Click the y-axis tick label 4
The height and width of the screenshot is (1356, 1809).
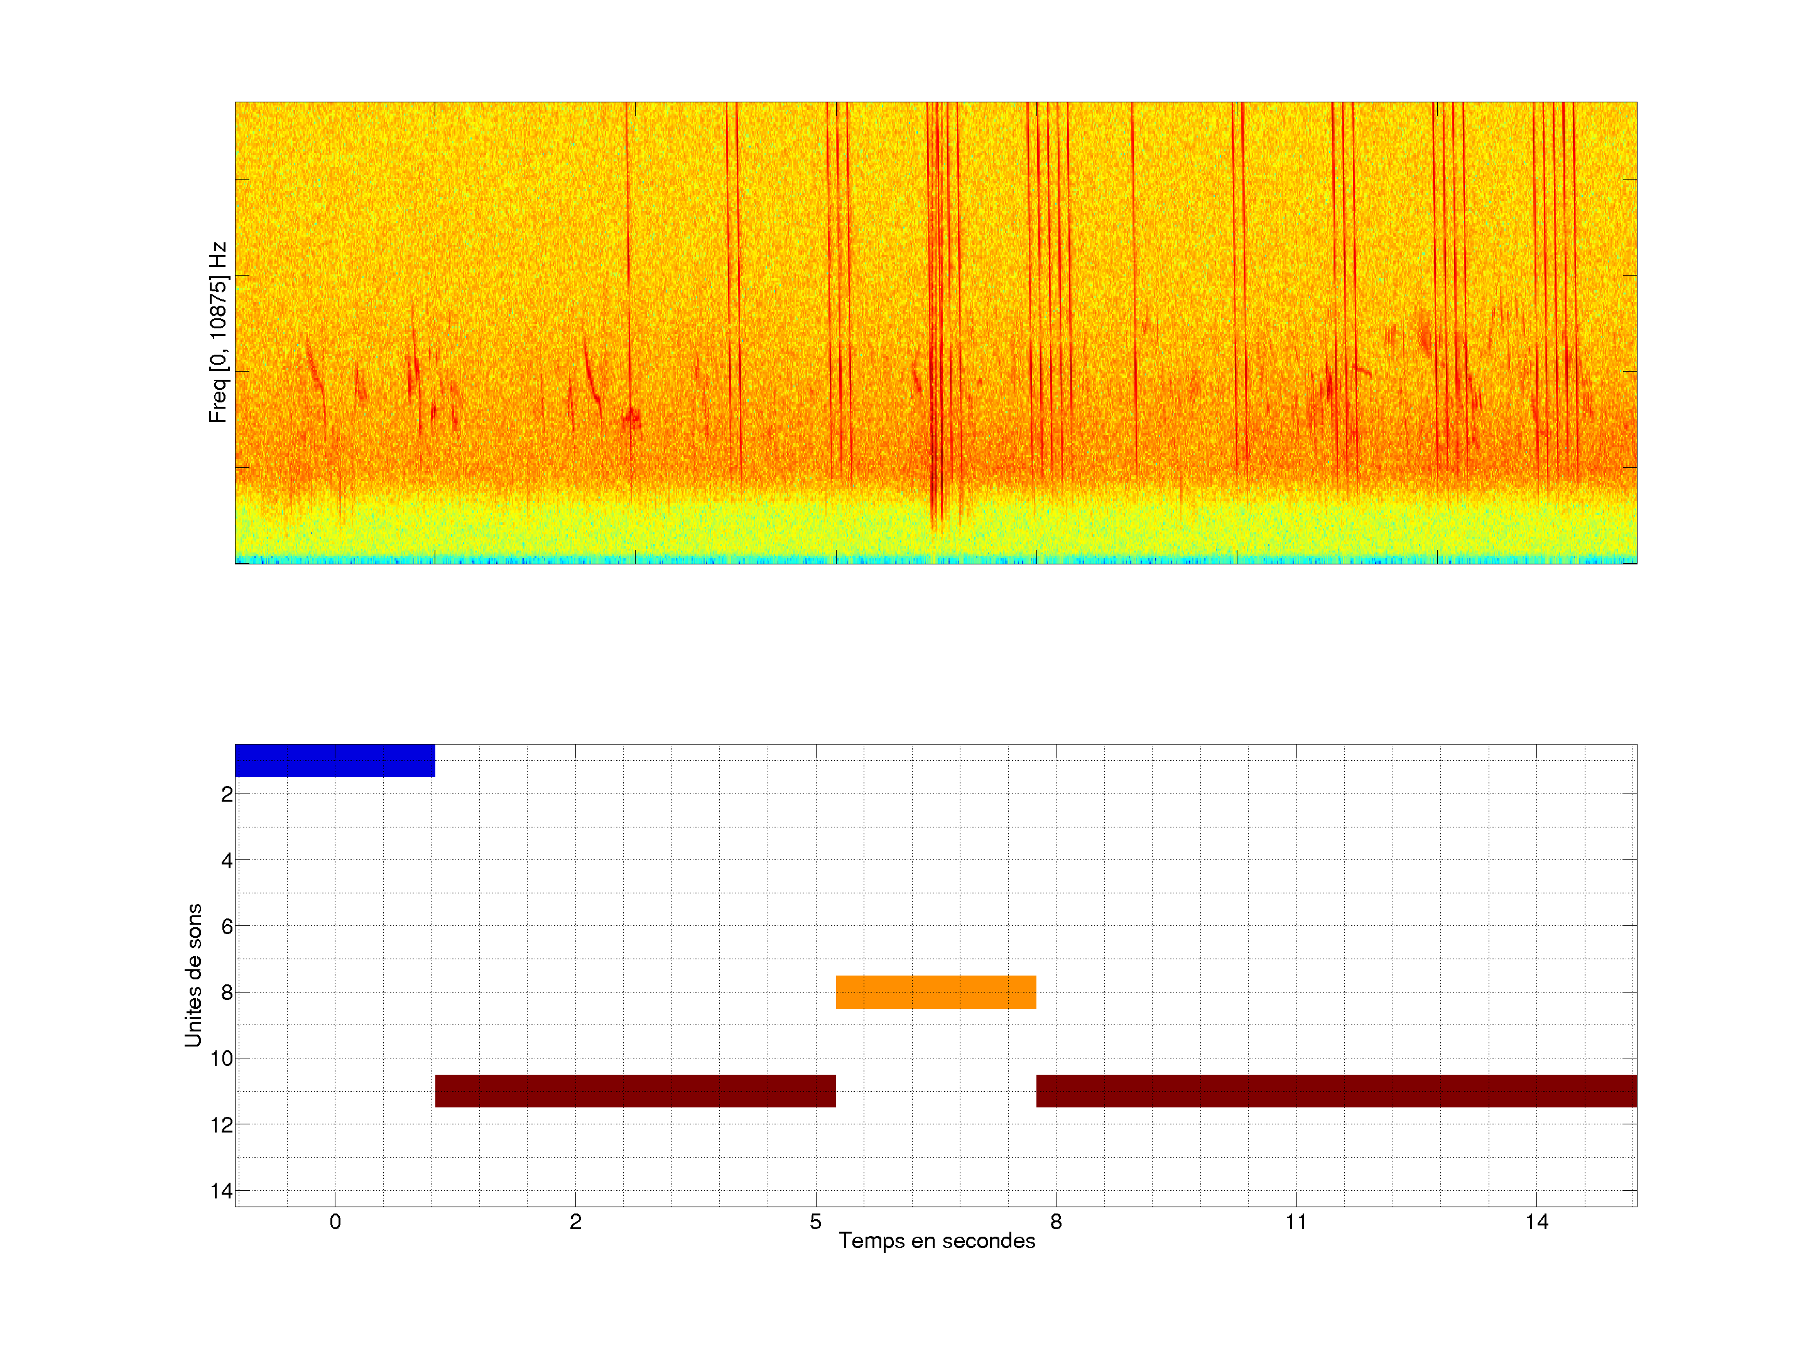click(227, 861)
